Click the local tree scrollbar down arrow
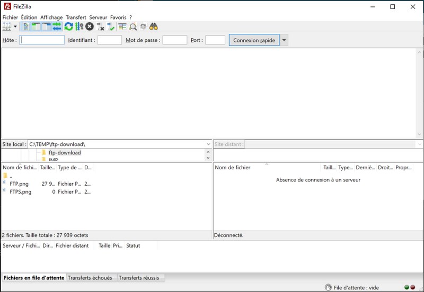The width and height of the screenshot is (424, 292). (x=208, y=158)
